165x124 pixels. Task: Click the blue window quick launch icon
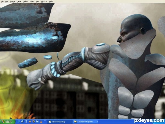37,122
